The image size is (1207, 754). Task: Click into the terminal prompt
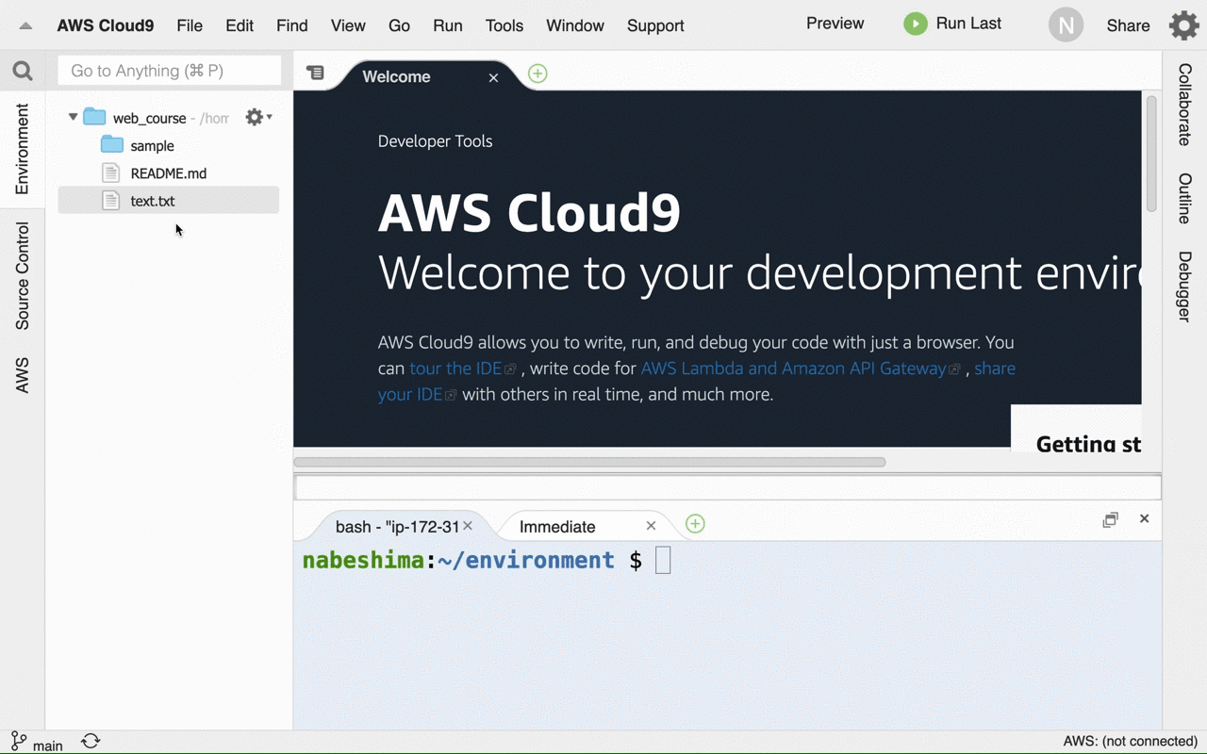(x=663, y=561)
